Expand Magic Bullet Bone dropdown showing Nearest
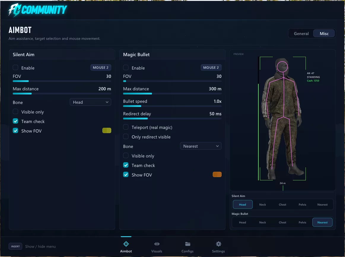This screenshot has height=257, width=345. [201, 146]
